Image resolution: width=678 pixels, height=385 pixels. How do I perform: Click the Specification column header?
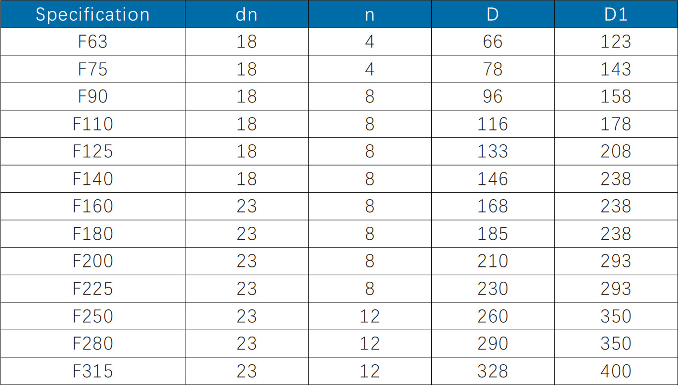(x=92, y=14)
